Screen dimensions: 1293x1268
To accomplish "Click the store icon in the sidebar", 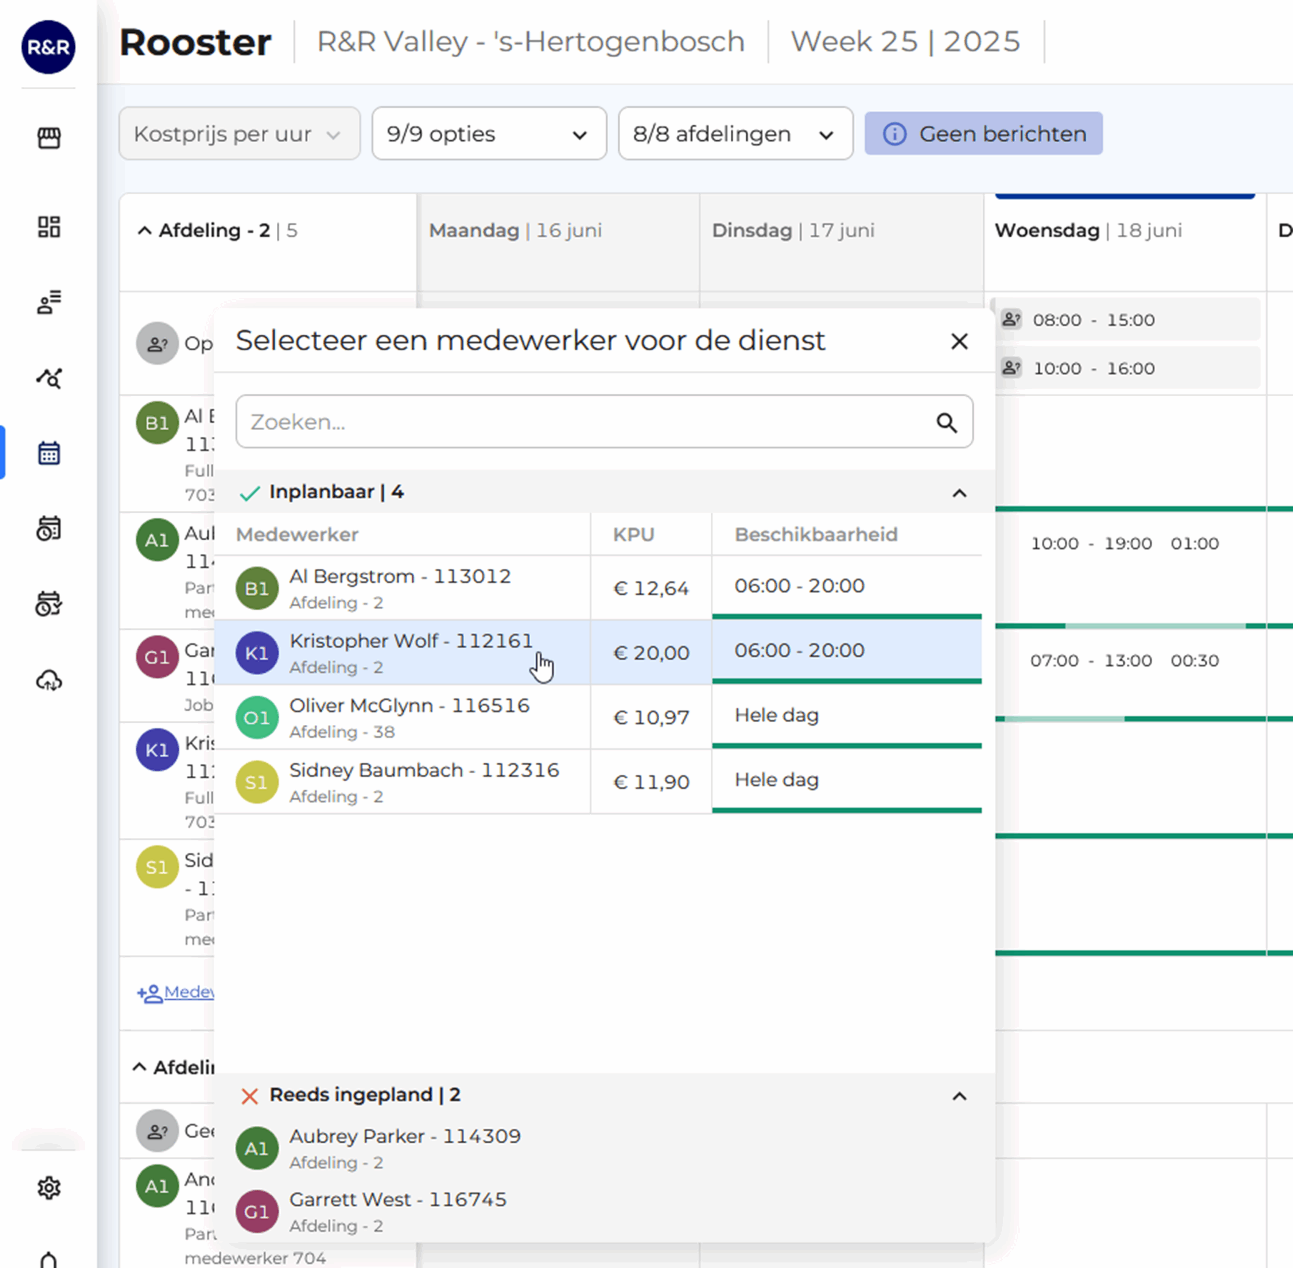I will 48,138.
